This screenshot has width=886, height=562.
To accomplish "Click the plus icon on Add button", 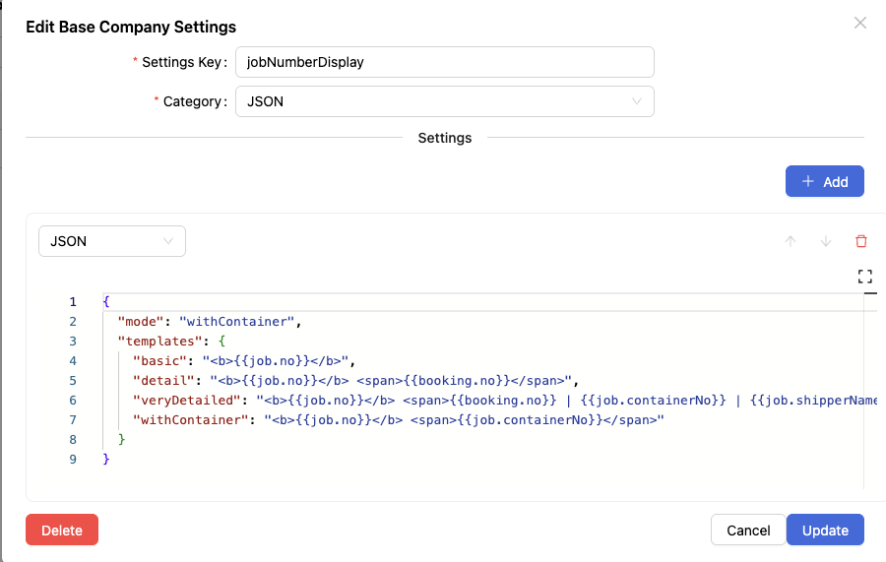I will click(808, 181).
